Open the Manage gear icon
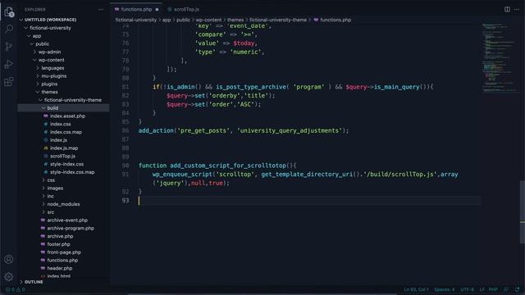The height and width of the screenshot is (295, 525). (x=9, y=277)
